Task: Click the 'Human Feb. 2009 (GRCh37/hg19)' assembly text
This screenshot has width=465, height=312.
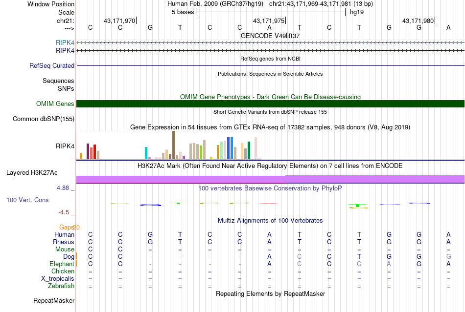Action: (x=215, y=4)
